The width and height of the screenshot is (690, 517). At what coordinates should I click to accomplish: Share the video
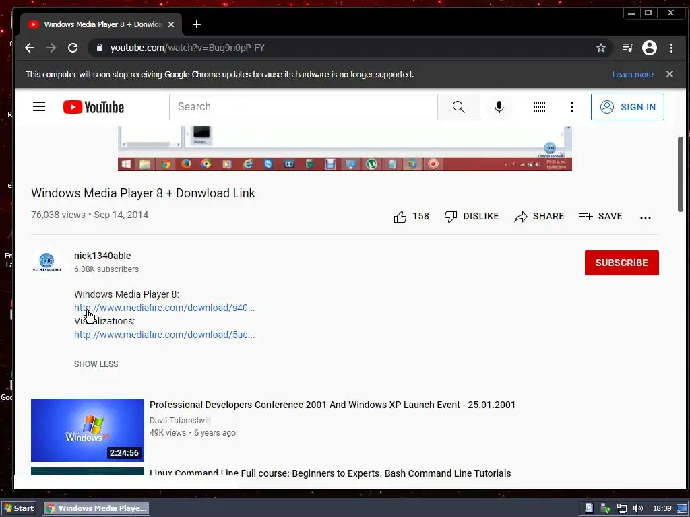[539, 216]
